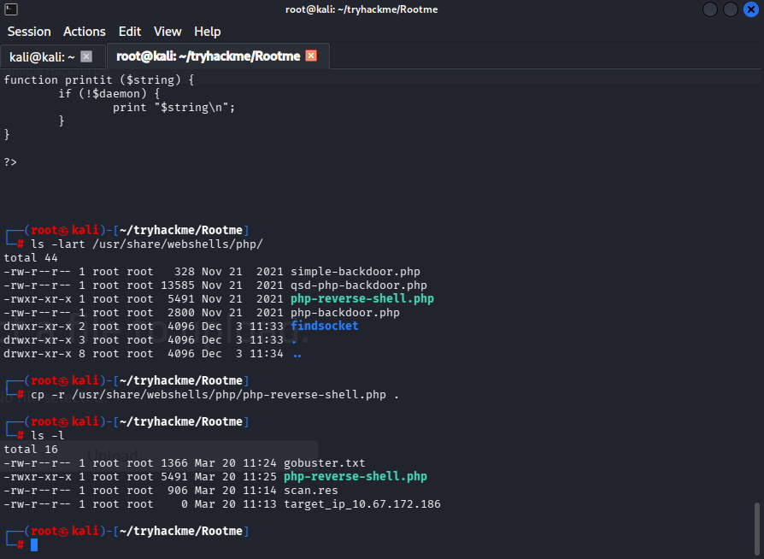Minimize the terminal window

(710, 9)
